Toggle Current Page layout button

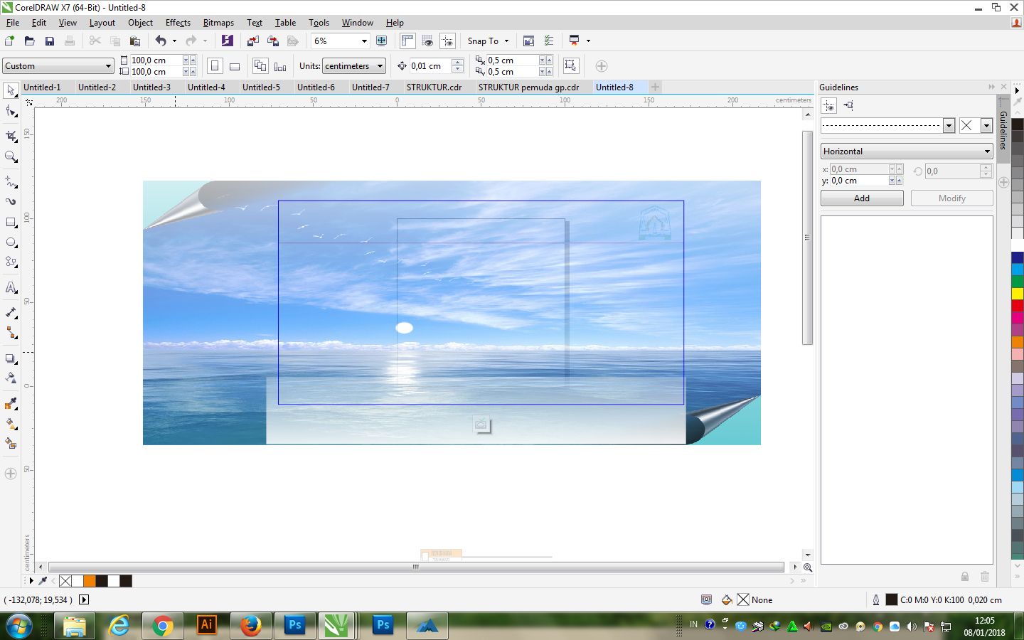[x=280, y=66]
